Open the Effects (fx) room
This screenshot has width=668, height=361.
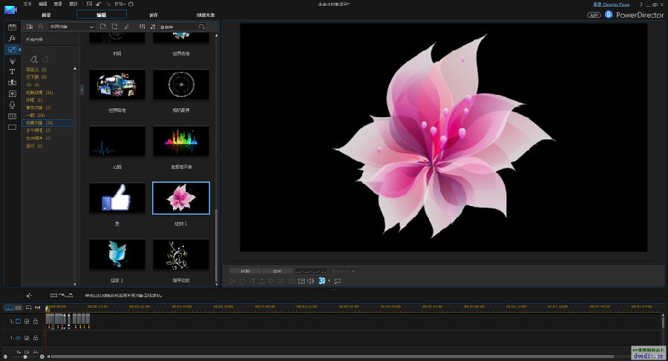(12, 38)
